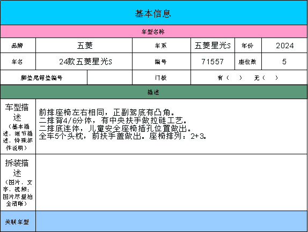
Task: Select the seat count value 5
Action: pyautogui.click(x=284, y=62)
